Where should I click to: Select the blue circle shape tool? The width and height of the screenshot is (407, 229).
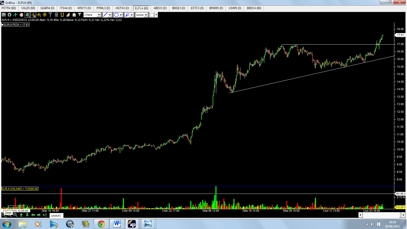click(x=116, y=15)
